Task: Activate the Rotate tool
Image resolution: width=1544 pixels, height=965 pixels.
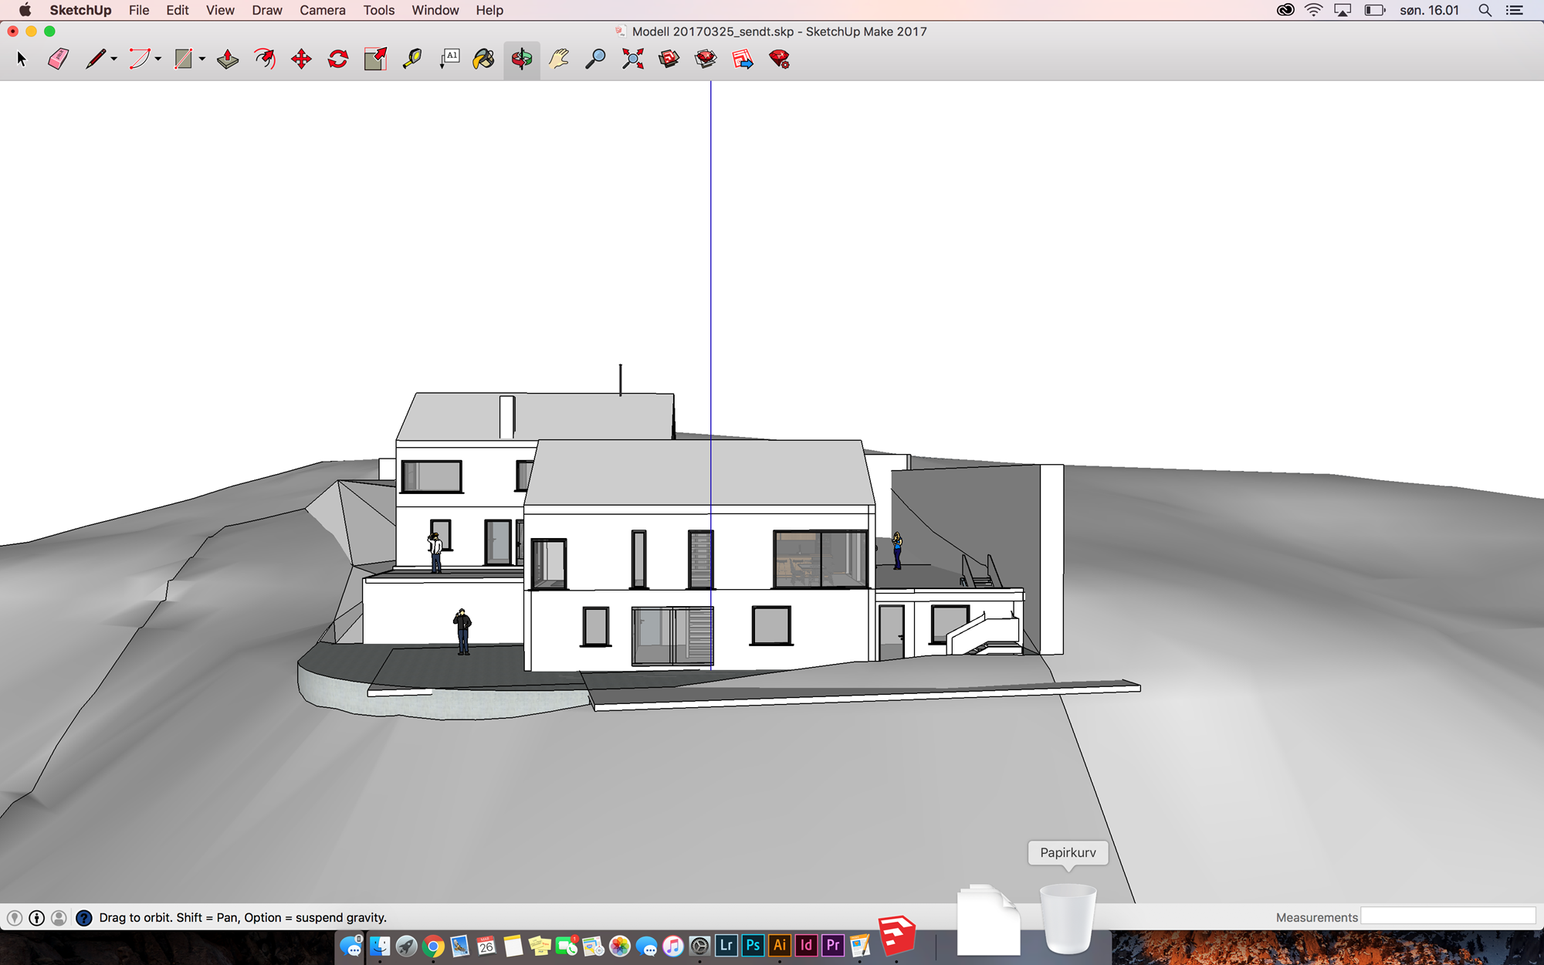Action: (x=338, y=59)
